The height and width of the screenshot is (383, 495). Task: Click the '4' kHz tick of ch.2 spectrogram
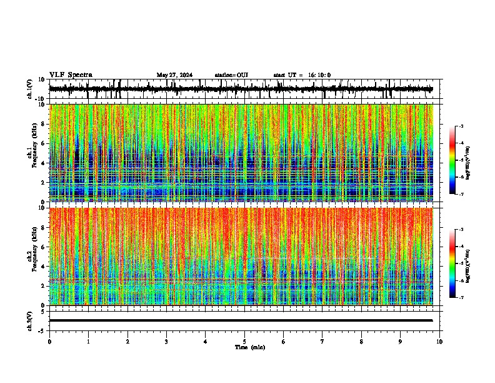(43, 267)
